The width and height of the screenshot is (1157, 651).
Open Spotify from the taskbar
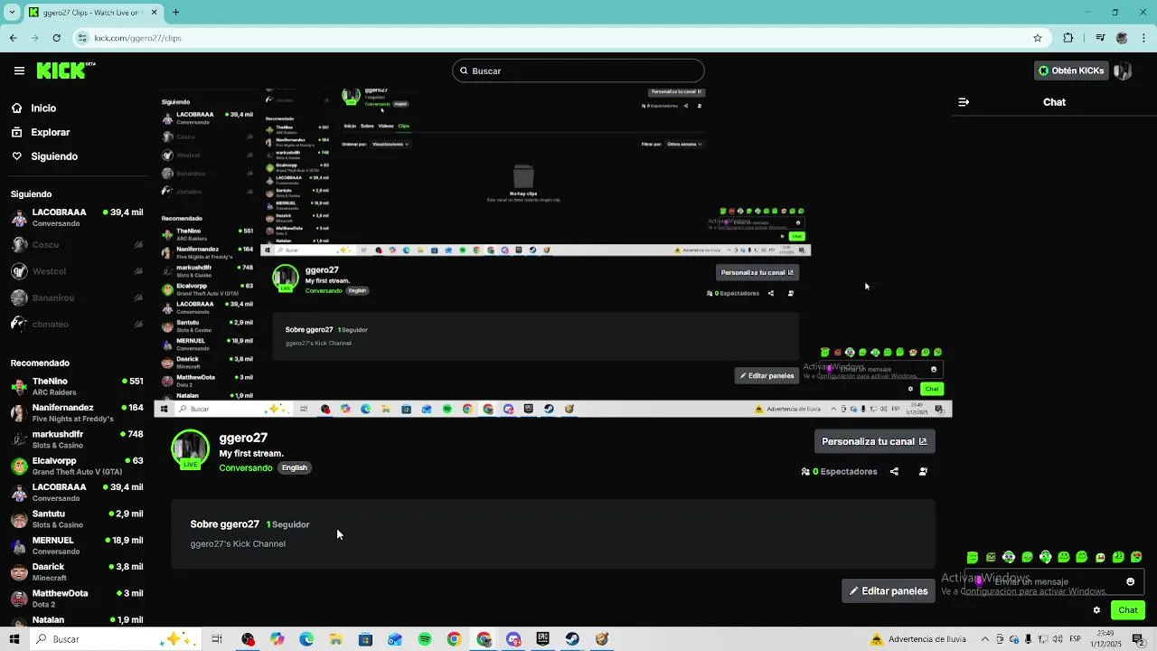pyautogui.click(x=425, y=639)
